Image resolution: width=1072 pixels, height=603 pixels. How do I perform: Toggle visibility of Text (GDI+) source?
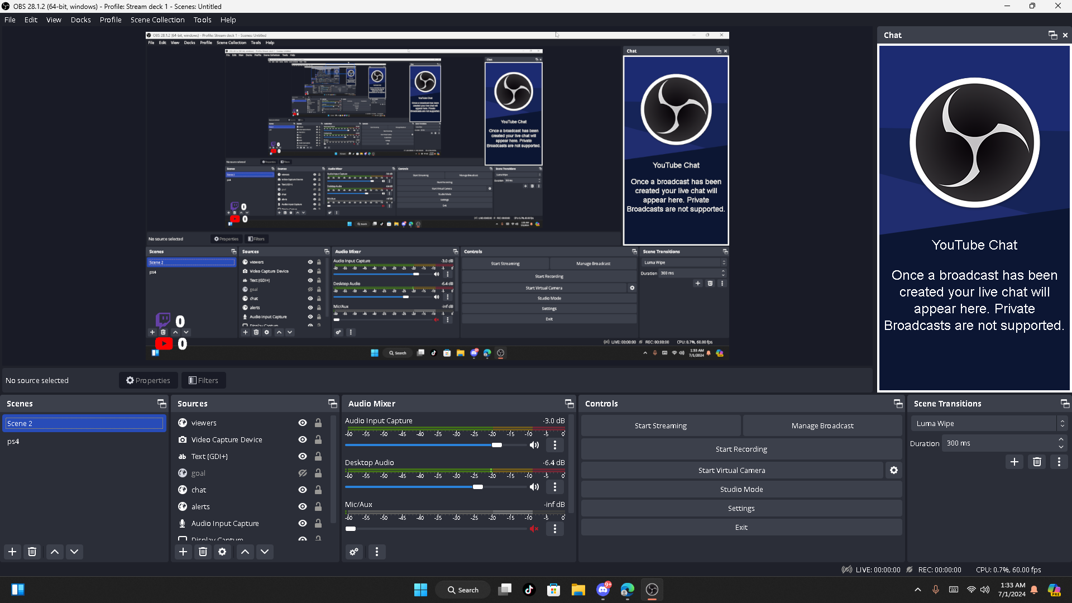point(303,457)
